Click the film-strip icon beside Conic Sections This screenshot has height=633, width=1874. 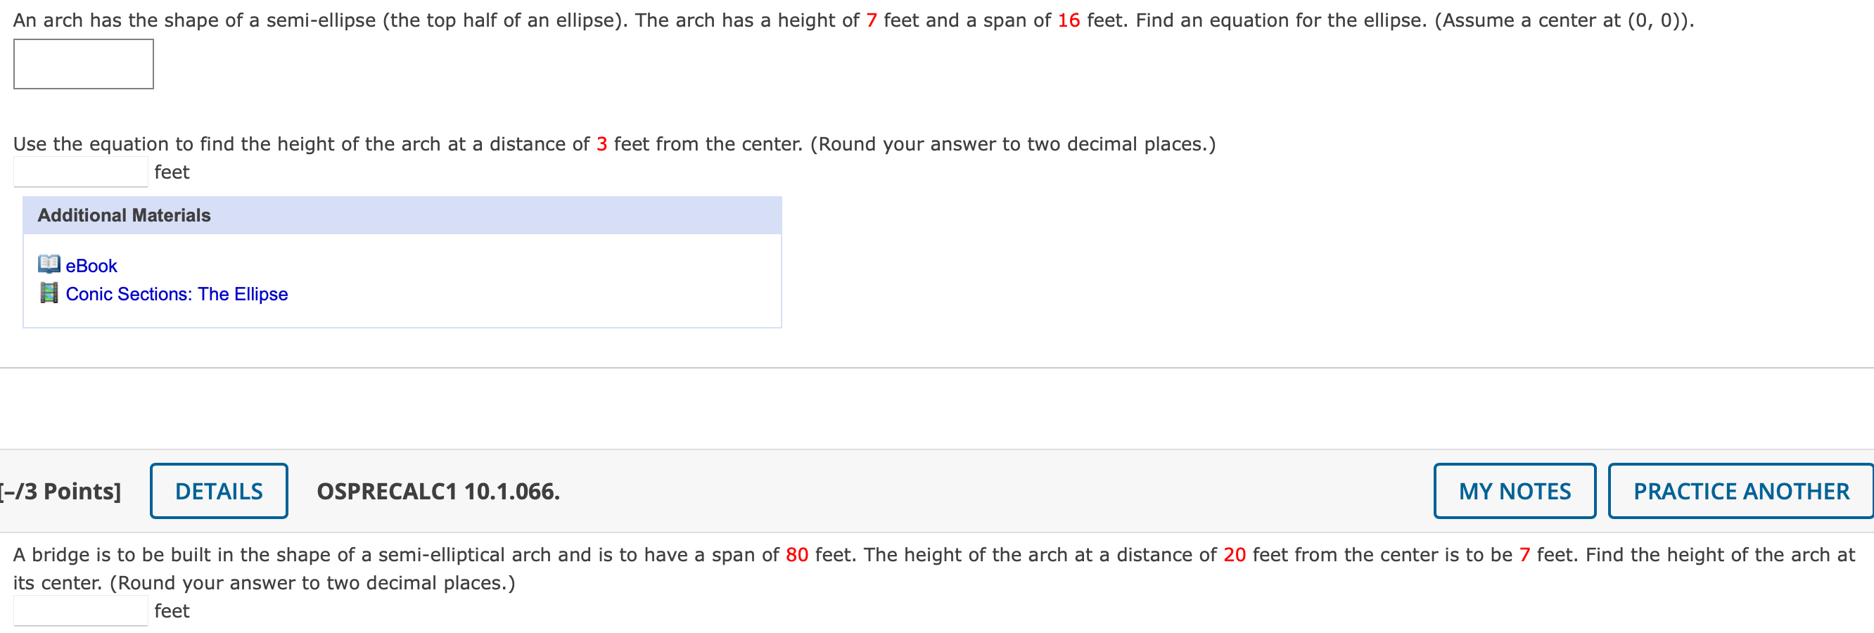coord(49,293)
